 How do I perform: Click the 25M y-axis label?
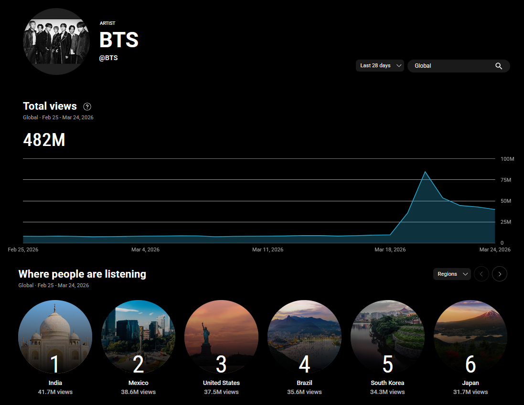(506, 222)
